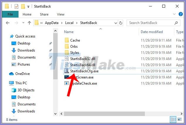Open the address bar history dropdown
This screenshot has width=186, height=125.
116,23
